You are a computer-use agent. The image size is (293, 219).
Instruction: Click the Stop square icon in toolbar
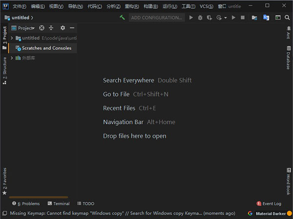242,18
